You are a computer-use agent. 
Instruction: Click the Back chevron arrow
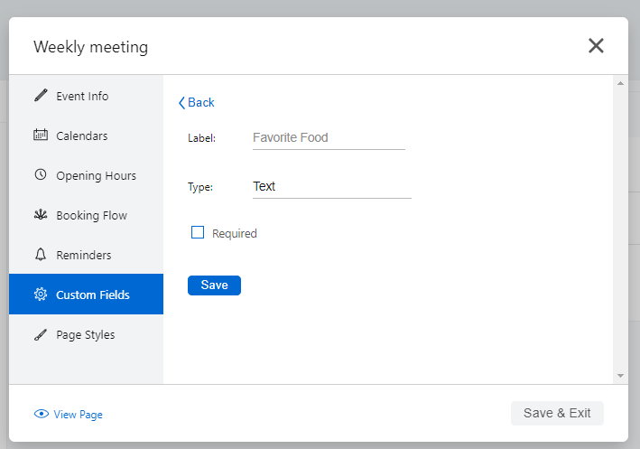coord(181,103)
